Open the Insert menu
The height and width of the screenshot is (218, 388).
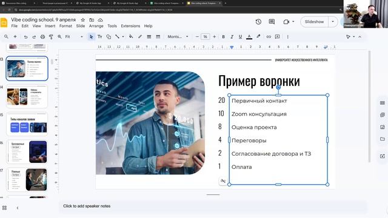pyautogui.click(x=50, y=26)
